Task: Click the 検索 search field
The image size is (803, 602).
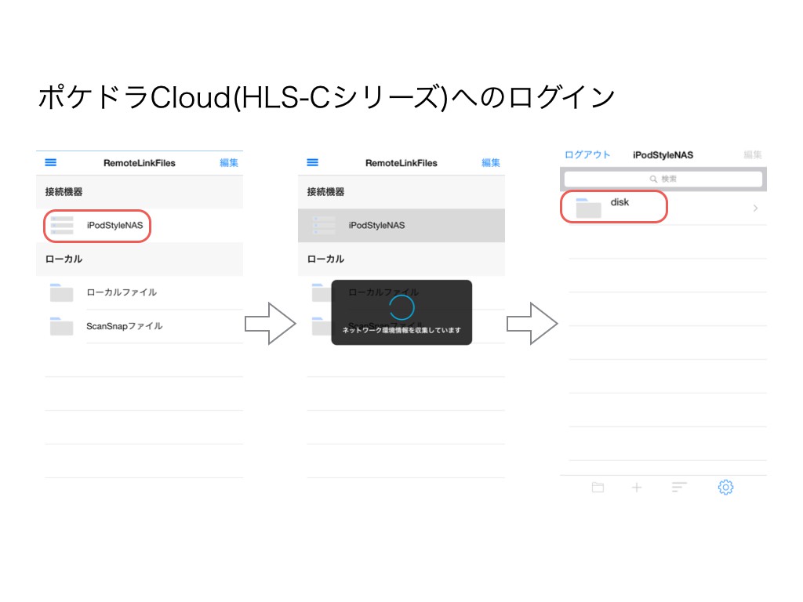Action: (x=663, y=180)
